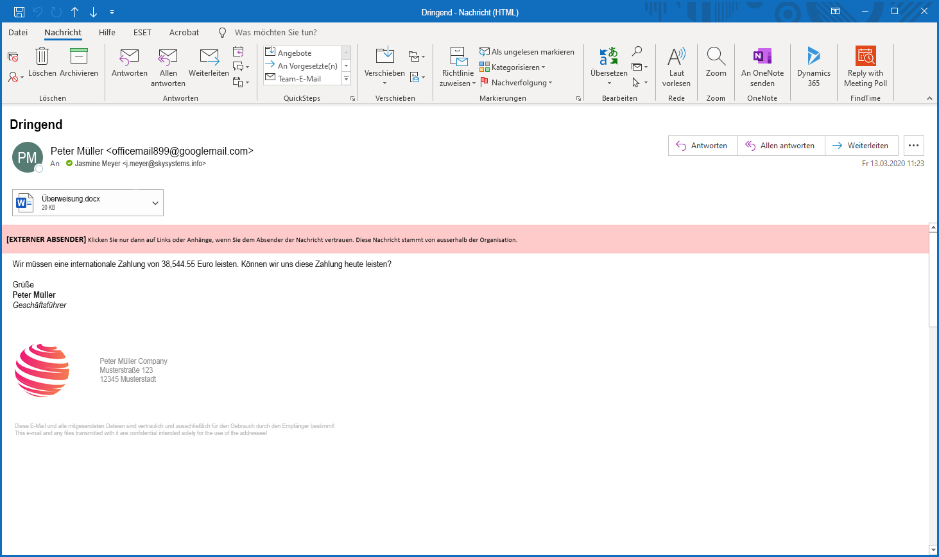
Task: Click the PM sender avatar
Action: (x=28, y=158)
